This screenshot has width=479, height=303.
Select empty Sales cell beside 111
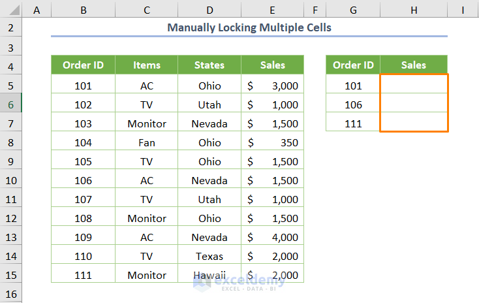click(414, 123)
